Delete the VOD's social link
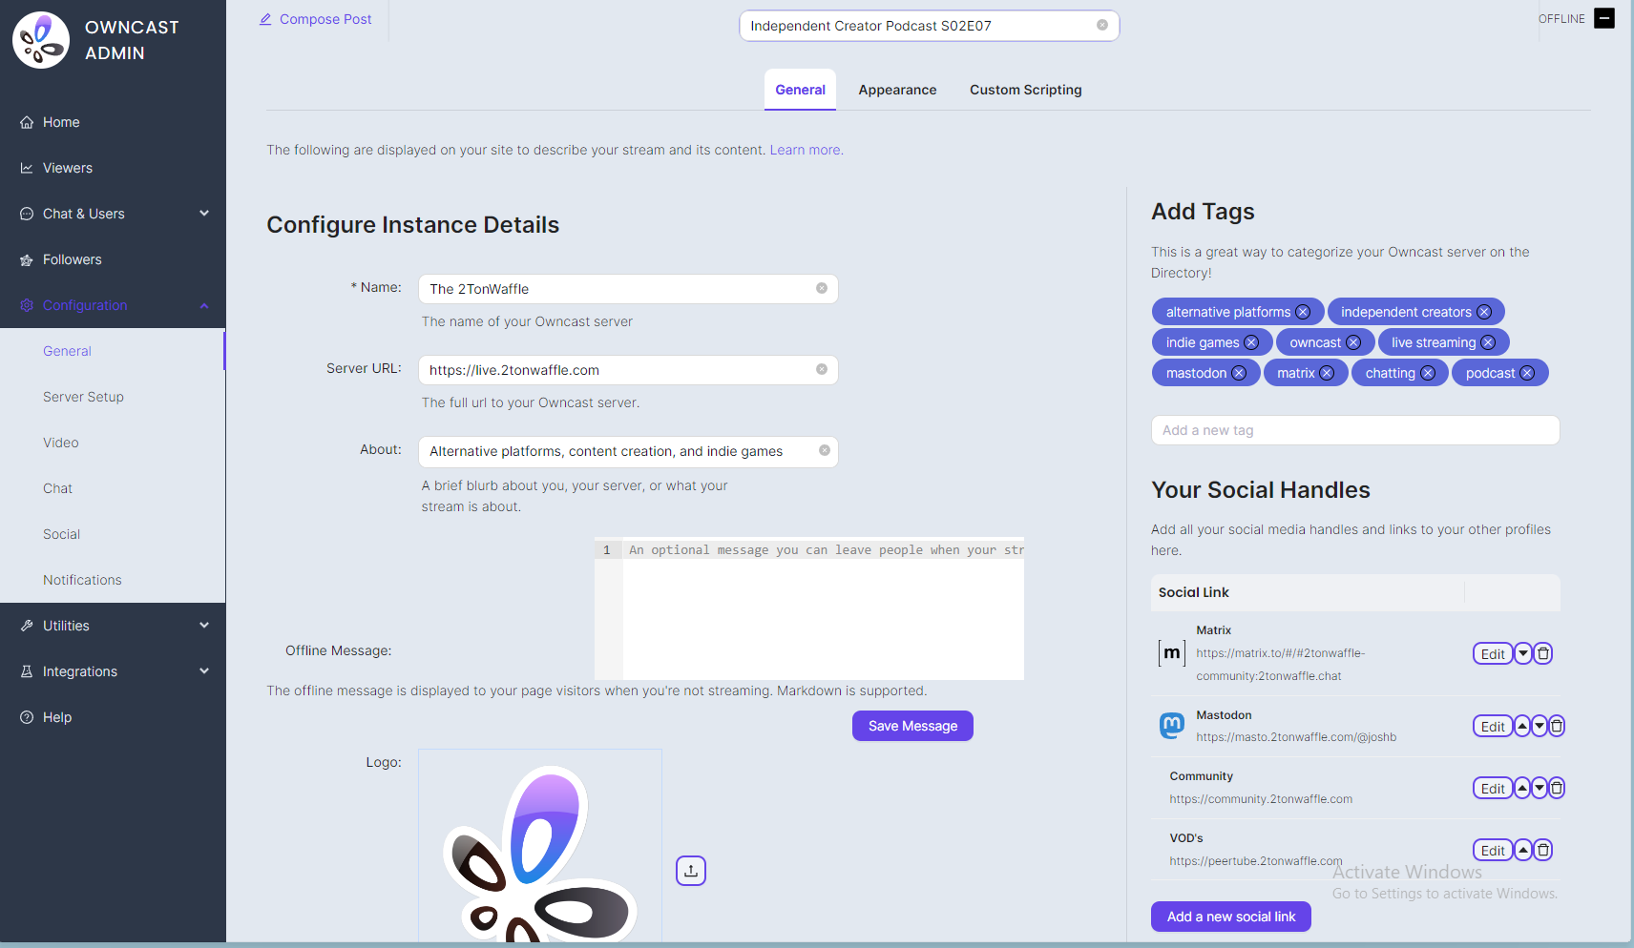1634x948 pixels. click(1543, 850)
